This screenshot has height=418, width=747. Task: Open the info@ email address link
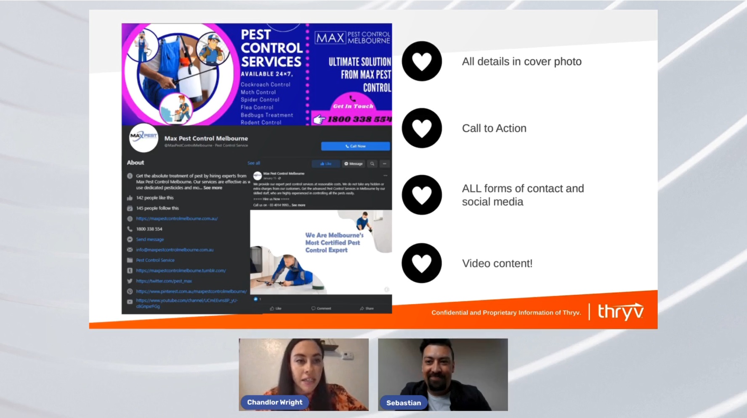(x=175, y=250)
